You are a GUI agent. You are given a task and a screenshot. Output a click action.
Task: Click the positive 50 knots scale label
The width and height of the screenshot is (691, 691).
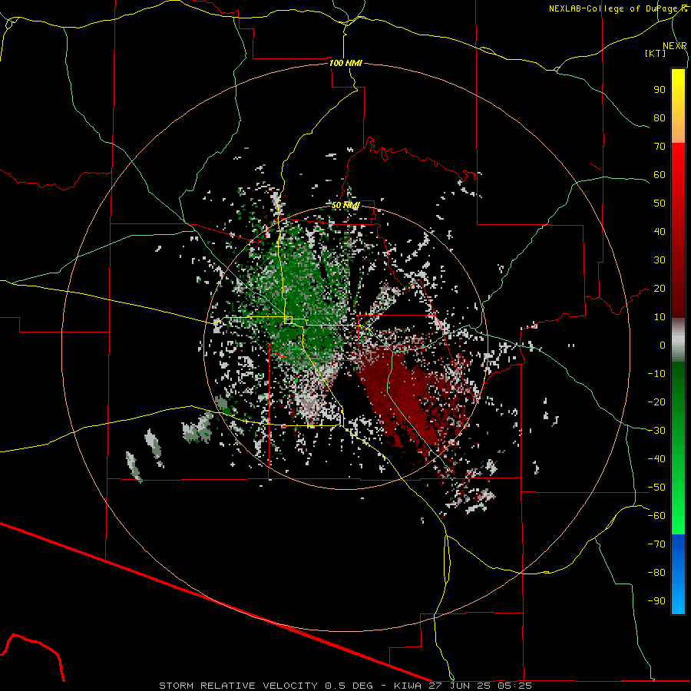[660, 203]
